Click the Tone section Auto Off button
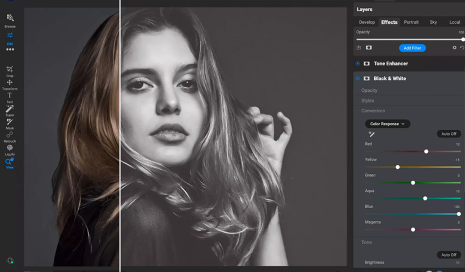 coord(448,255)
